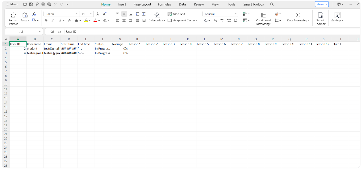
Task: Toggle bold formatting
Action: 46,20
